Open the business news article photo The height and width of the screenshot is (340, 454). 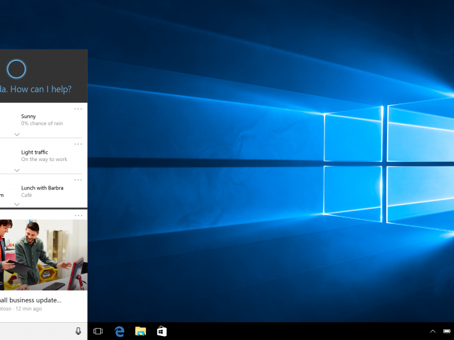(x=43, y=255)
